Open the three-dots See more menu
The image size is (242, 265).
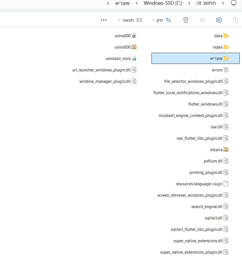[104, 20]
